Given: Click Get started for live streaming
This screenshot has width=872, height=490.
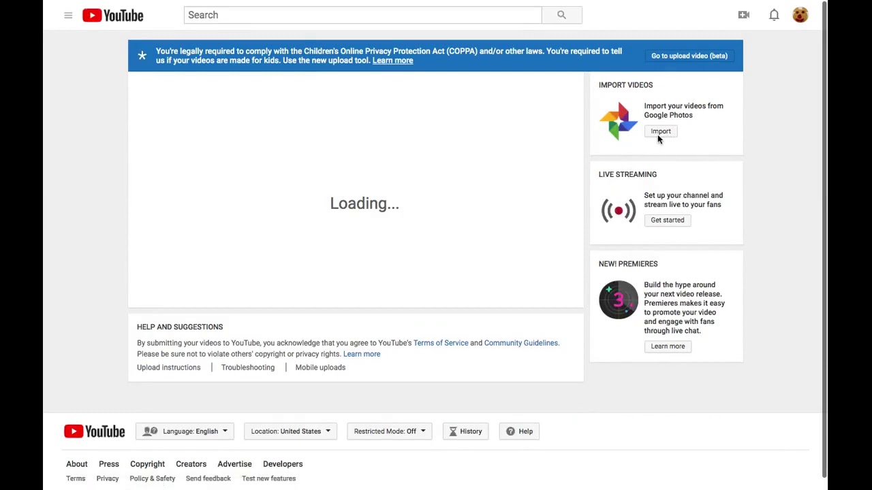Looking at the screenshot, I should click(668, 220).
